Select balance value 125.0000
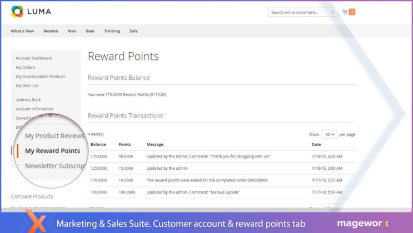Screen dimensions: 413x233 pyautogui.click(x=99, y=168)
